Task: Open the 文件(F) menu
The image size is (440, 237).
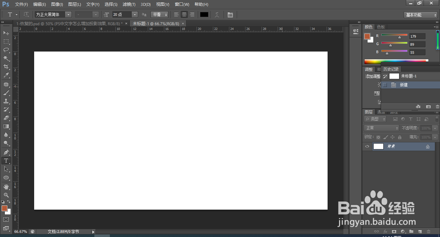Action: (x=21, y=5)
